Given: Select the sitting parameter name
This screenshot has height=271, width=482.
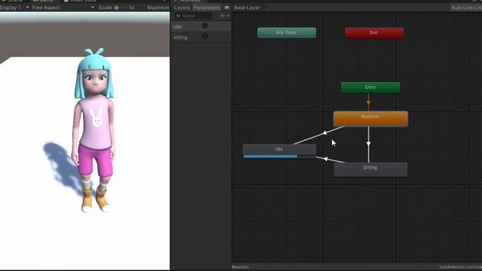Looking at the screenshot, I should click(181, 38).
